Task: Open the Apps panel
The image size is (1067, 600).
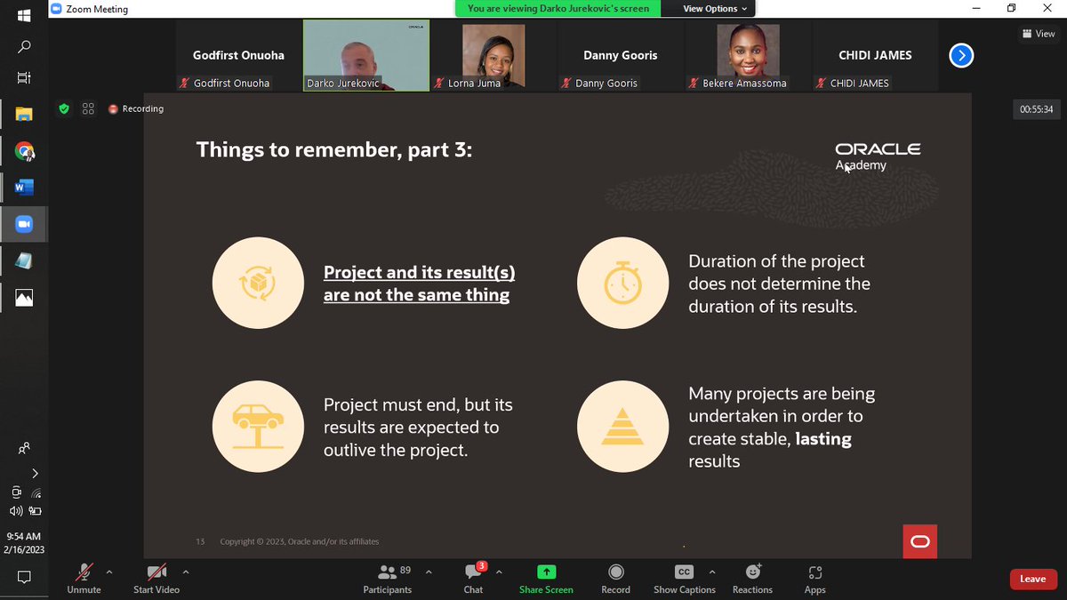Action: (x=815, y=578)
